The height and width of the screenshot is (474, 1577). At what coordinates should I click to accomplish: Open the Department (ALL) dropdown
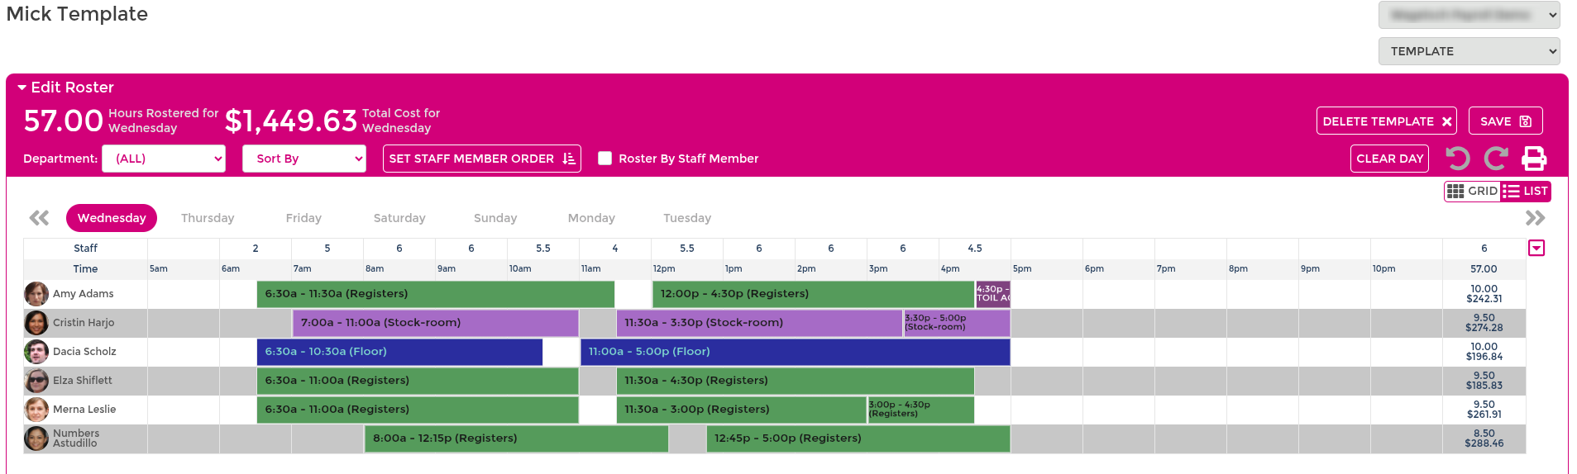[x=164, y=159]
